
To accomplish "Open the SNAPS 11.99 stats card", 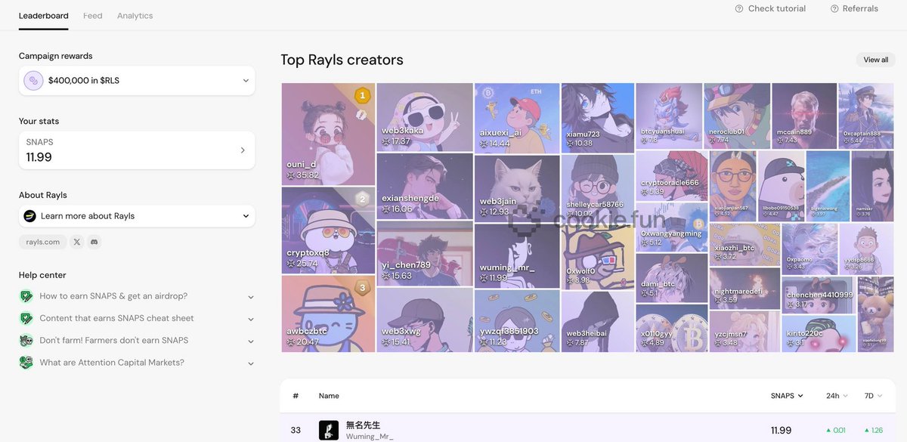I will 137,150.
